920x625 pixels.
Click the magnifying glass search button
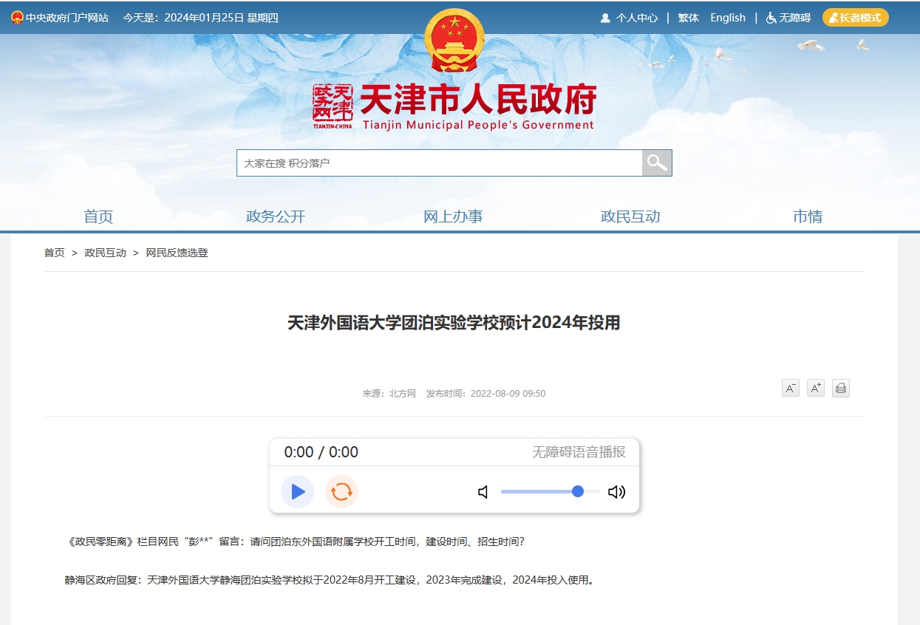click(656, 163)
